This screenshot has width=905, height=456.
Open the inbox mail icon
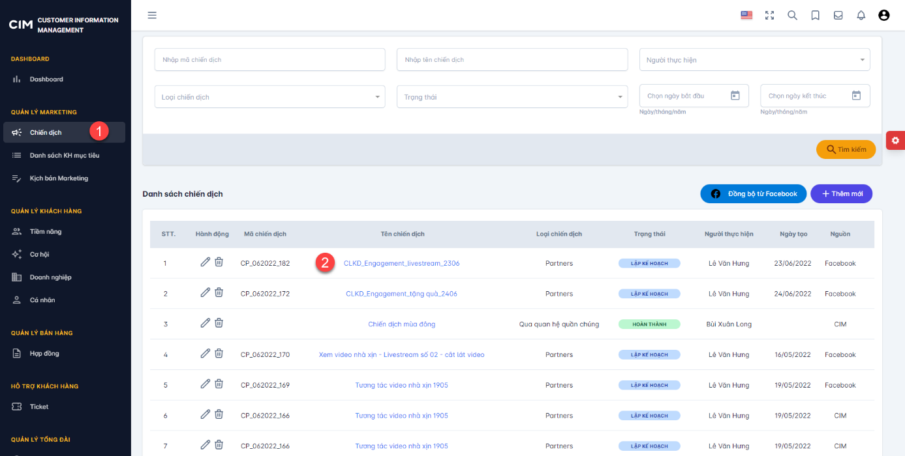pos(838,15)
